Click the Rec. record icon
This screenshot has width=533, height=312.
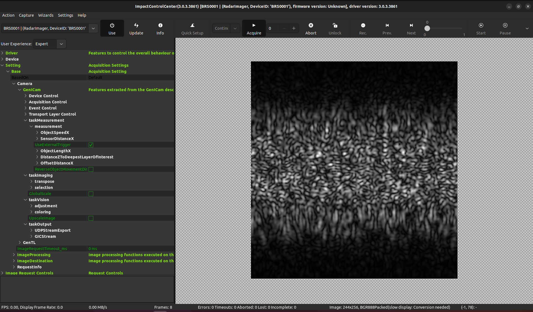[x=363, y=26]
